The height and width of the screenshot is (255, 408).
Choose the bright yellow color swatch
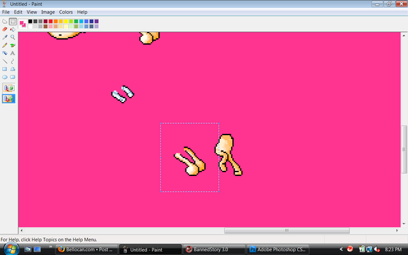click(x=66, y=21)
